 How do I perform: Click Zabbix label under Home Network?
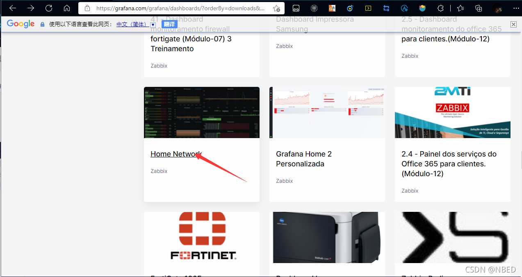coord(159,171)
